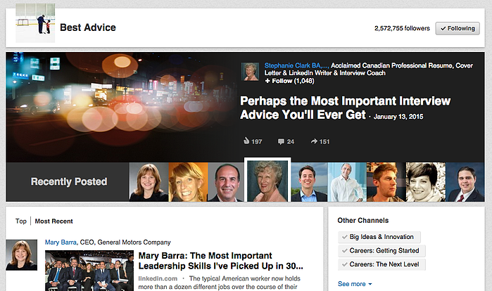492x291 pixels.
Task: Expand See more under Other Channels
Action: point(355,284)
